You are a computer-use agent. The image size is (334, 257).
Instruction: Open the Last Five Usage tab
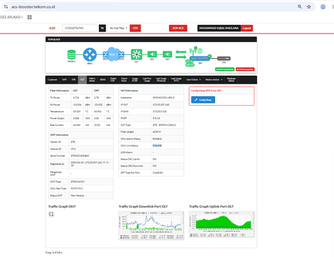tap(147, 80)
